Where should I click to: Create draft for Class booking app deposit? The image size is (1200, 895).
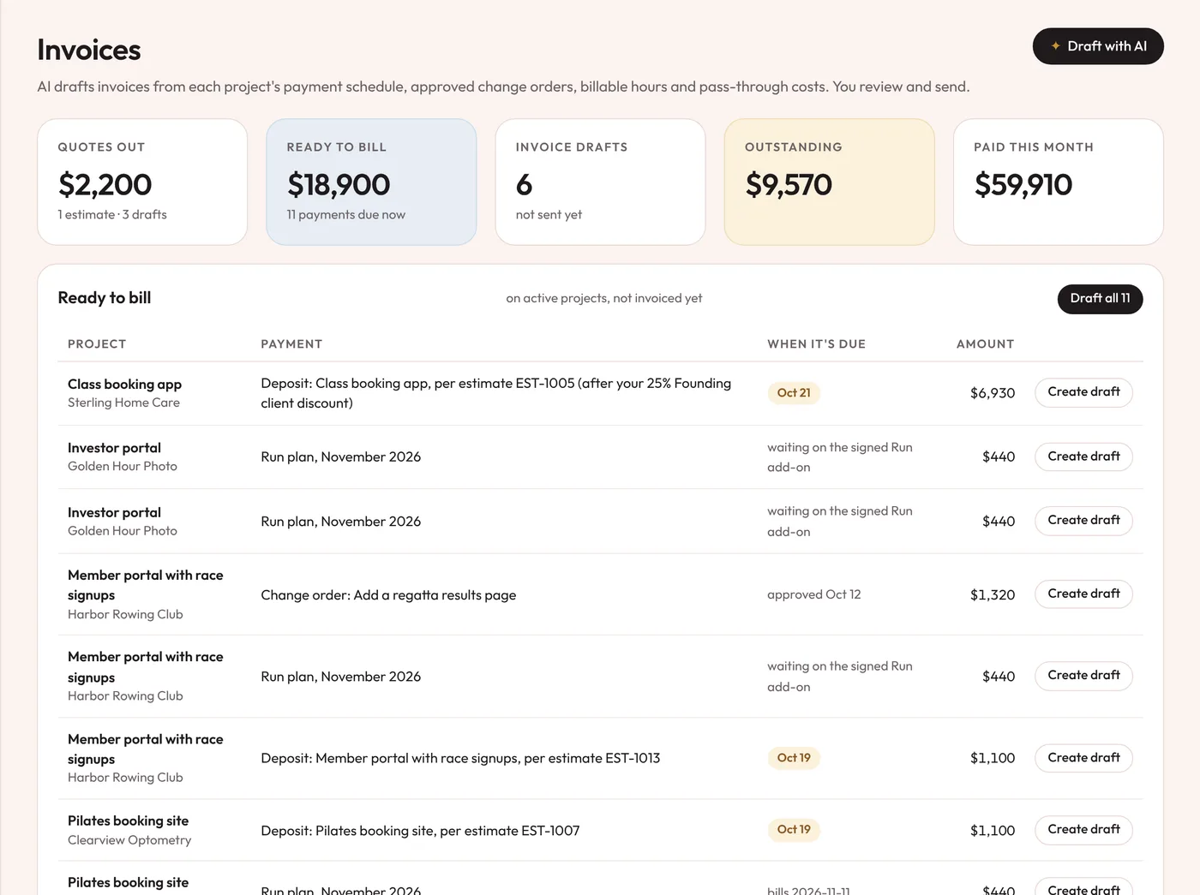pos(1083,392)
